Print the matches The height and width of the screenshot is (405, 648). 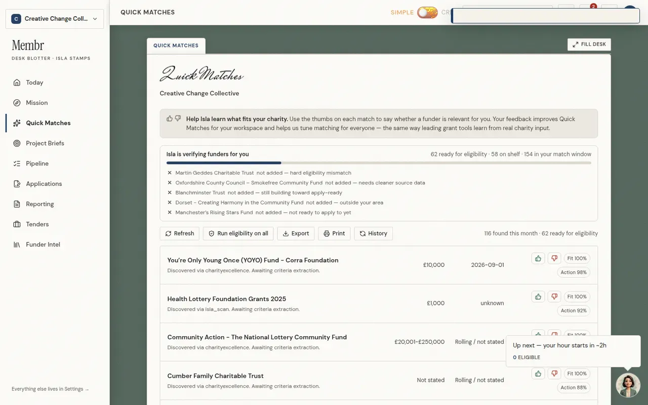334,233
